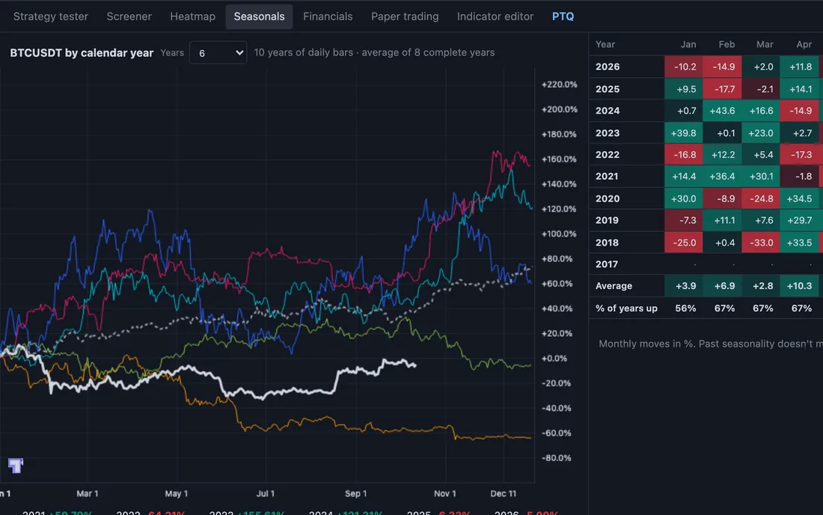Click the -80.0% y-axis label
The height and width of the screenshot is (515, 823).
point(557,458)
